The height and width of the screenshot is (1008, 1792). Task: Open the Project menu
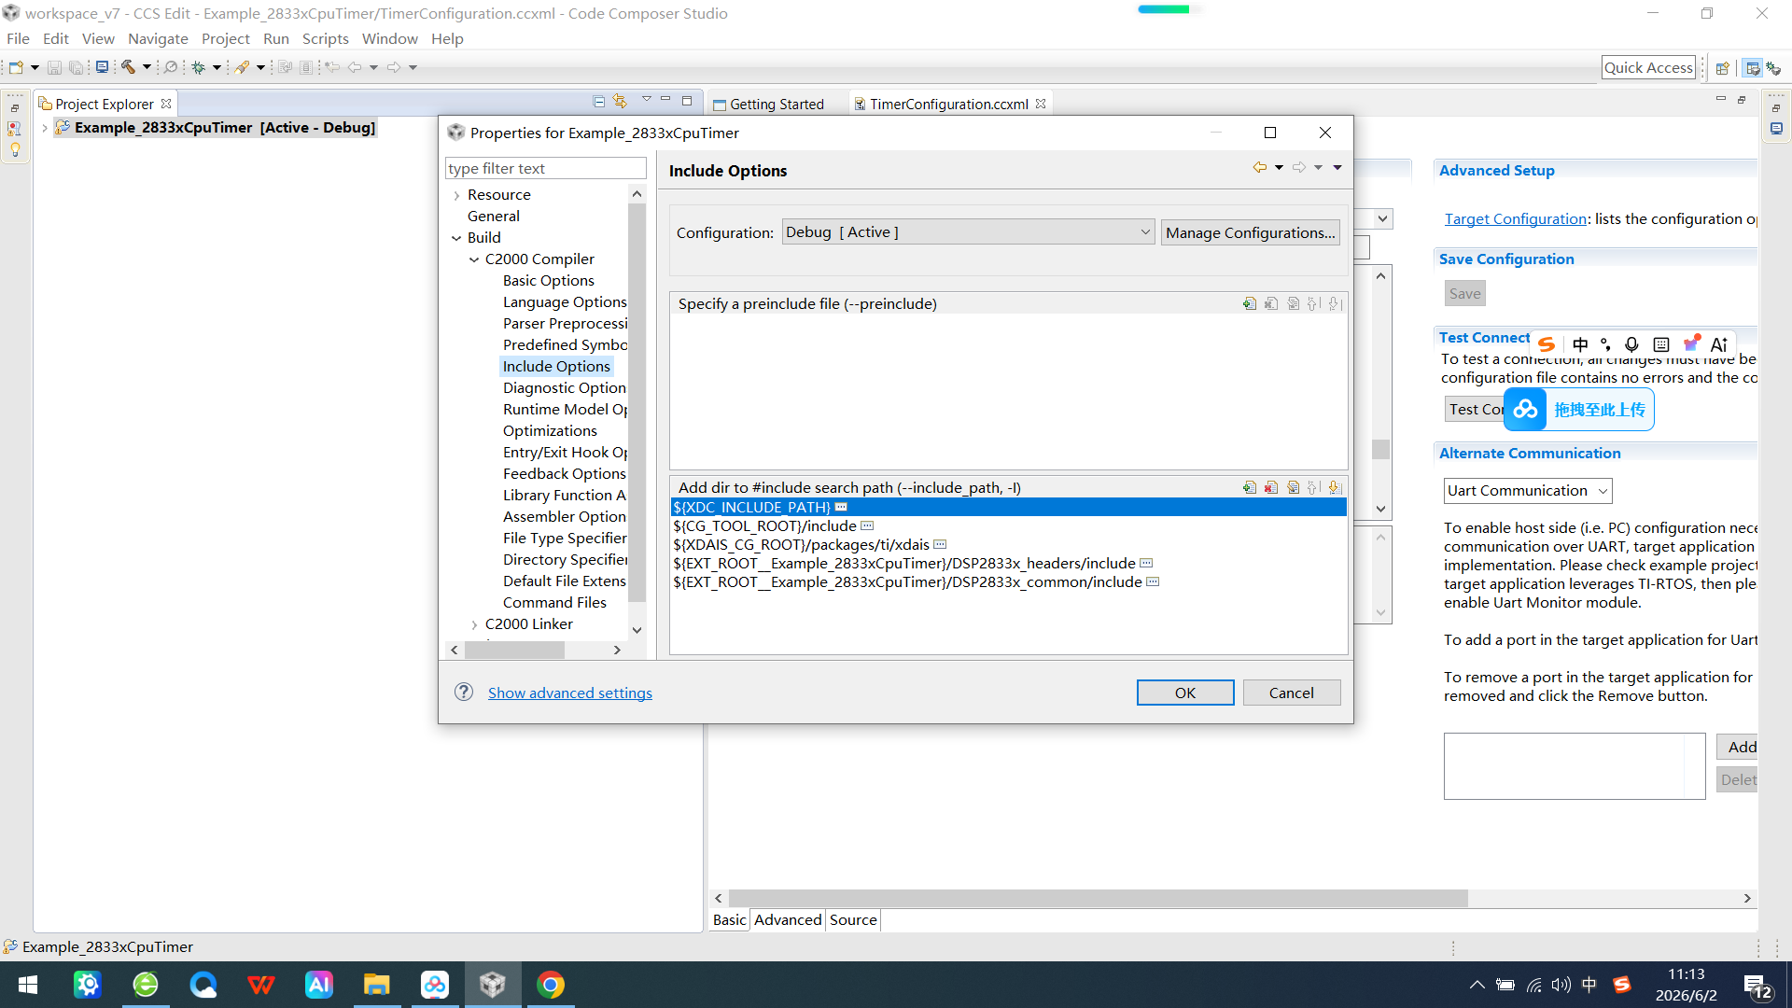(x=226, y=38)
